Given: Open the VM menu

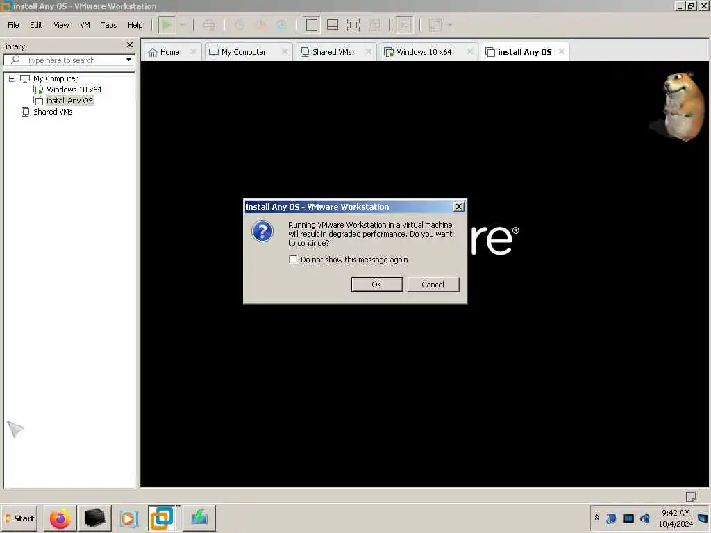Looking at the screenshot, I should (x=85, y=25).
